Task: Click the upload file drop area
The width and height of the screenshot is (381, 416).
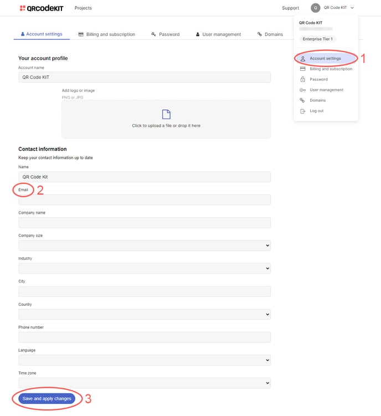Action: point(166,119)
